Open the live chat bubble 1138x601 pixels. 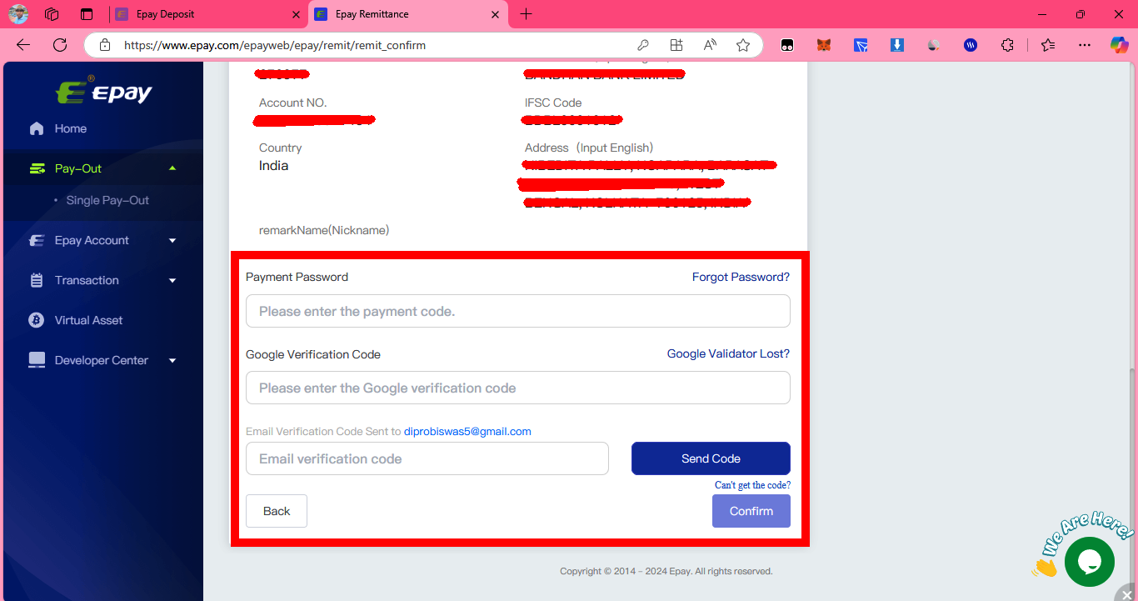point(1089,562)
